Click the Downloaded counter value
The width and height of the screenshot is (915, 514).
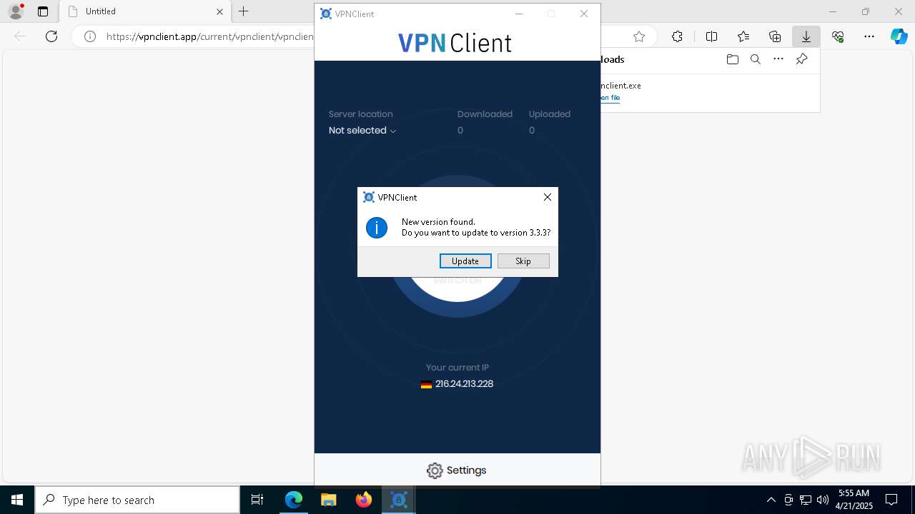[460, 131]
